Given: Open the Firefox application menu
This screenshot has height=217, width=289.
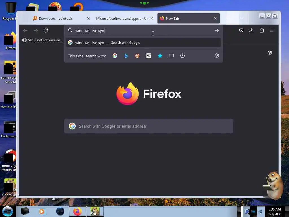Looking at the screenshot, I should (272, 30).
